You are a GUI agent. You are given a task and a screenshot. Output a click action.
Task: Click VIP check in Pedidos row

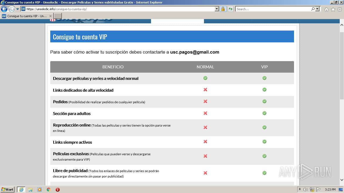point(264,101)
